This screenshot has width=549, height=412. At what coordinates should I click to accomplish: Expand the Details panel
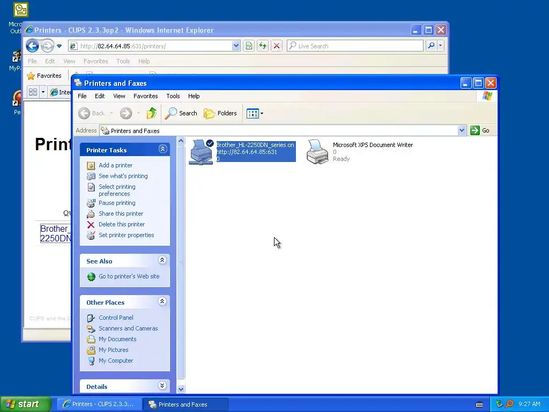(162, 386)
